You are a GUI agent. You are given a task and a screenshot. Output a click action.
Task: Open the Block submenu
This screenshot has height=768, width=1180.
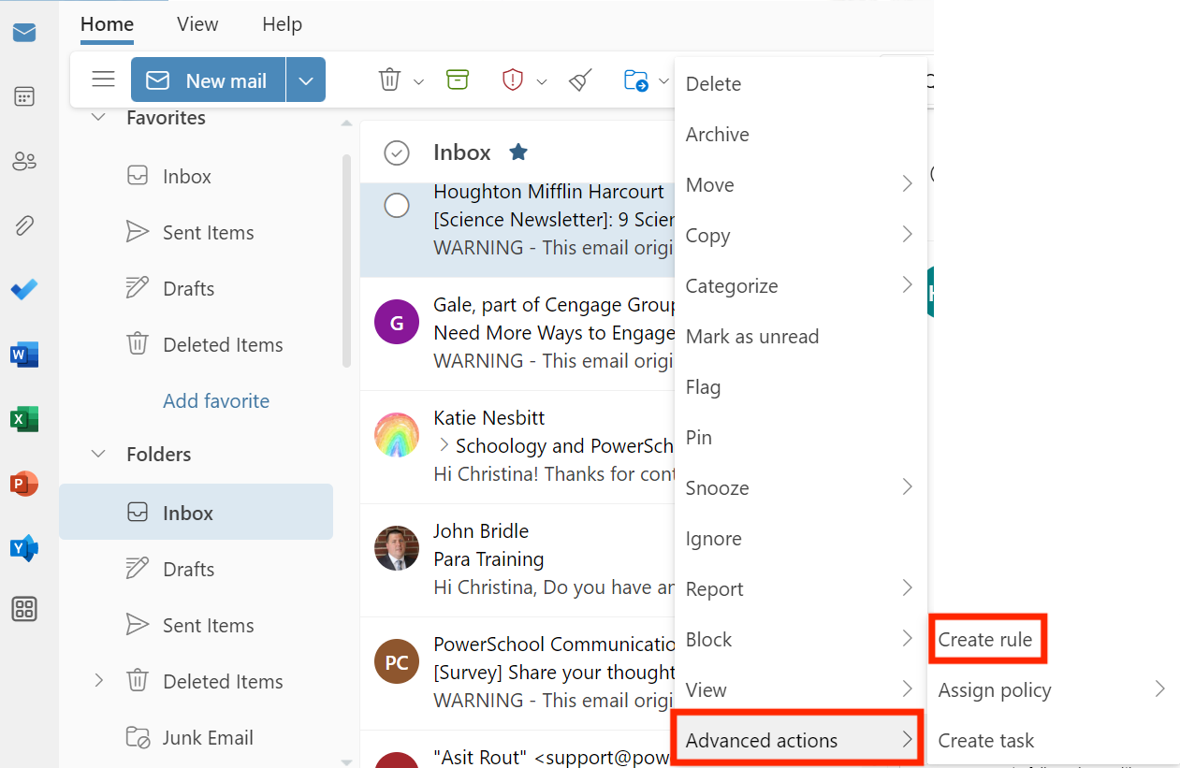[x=801, y=640]
